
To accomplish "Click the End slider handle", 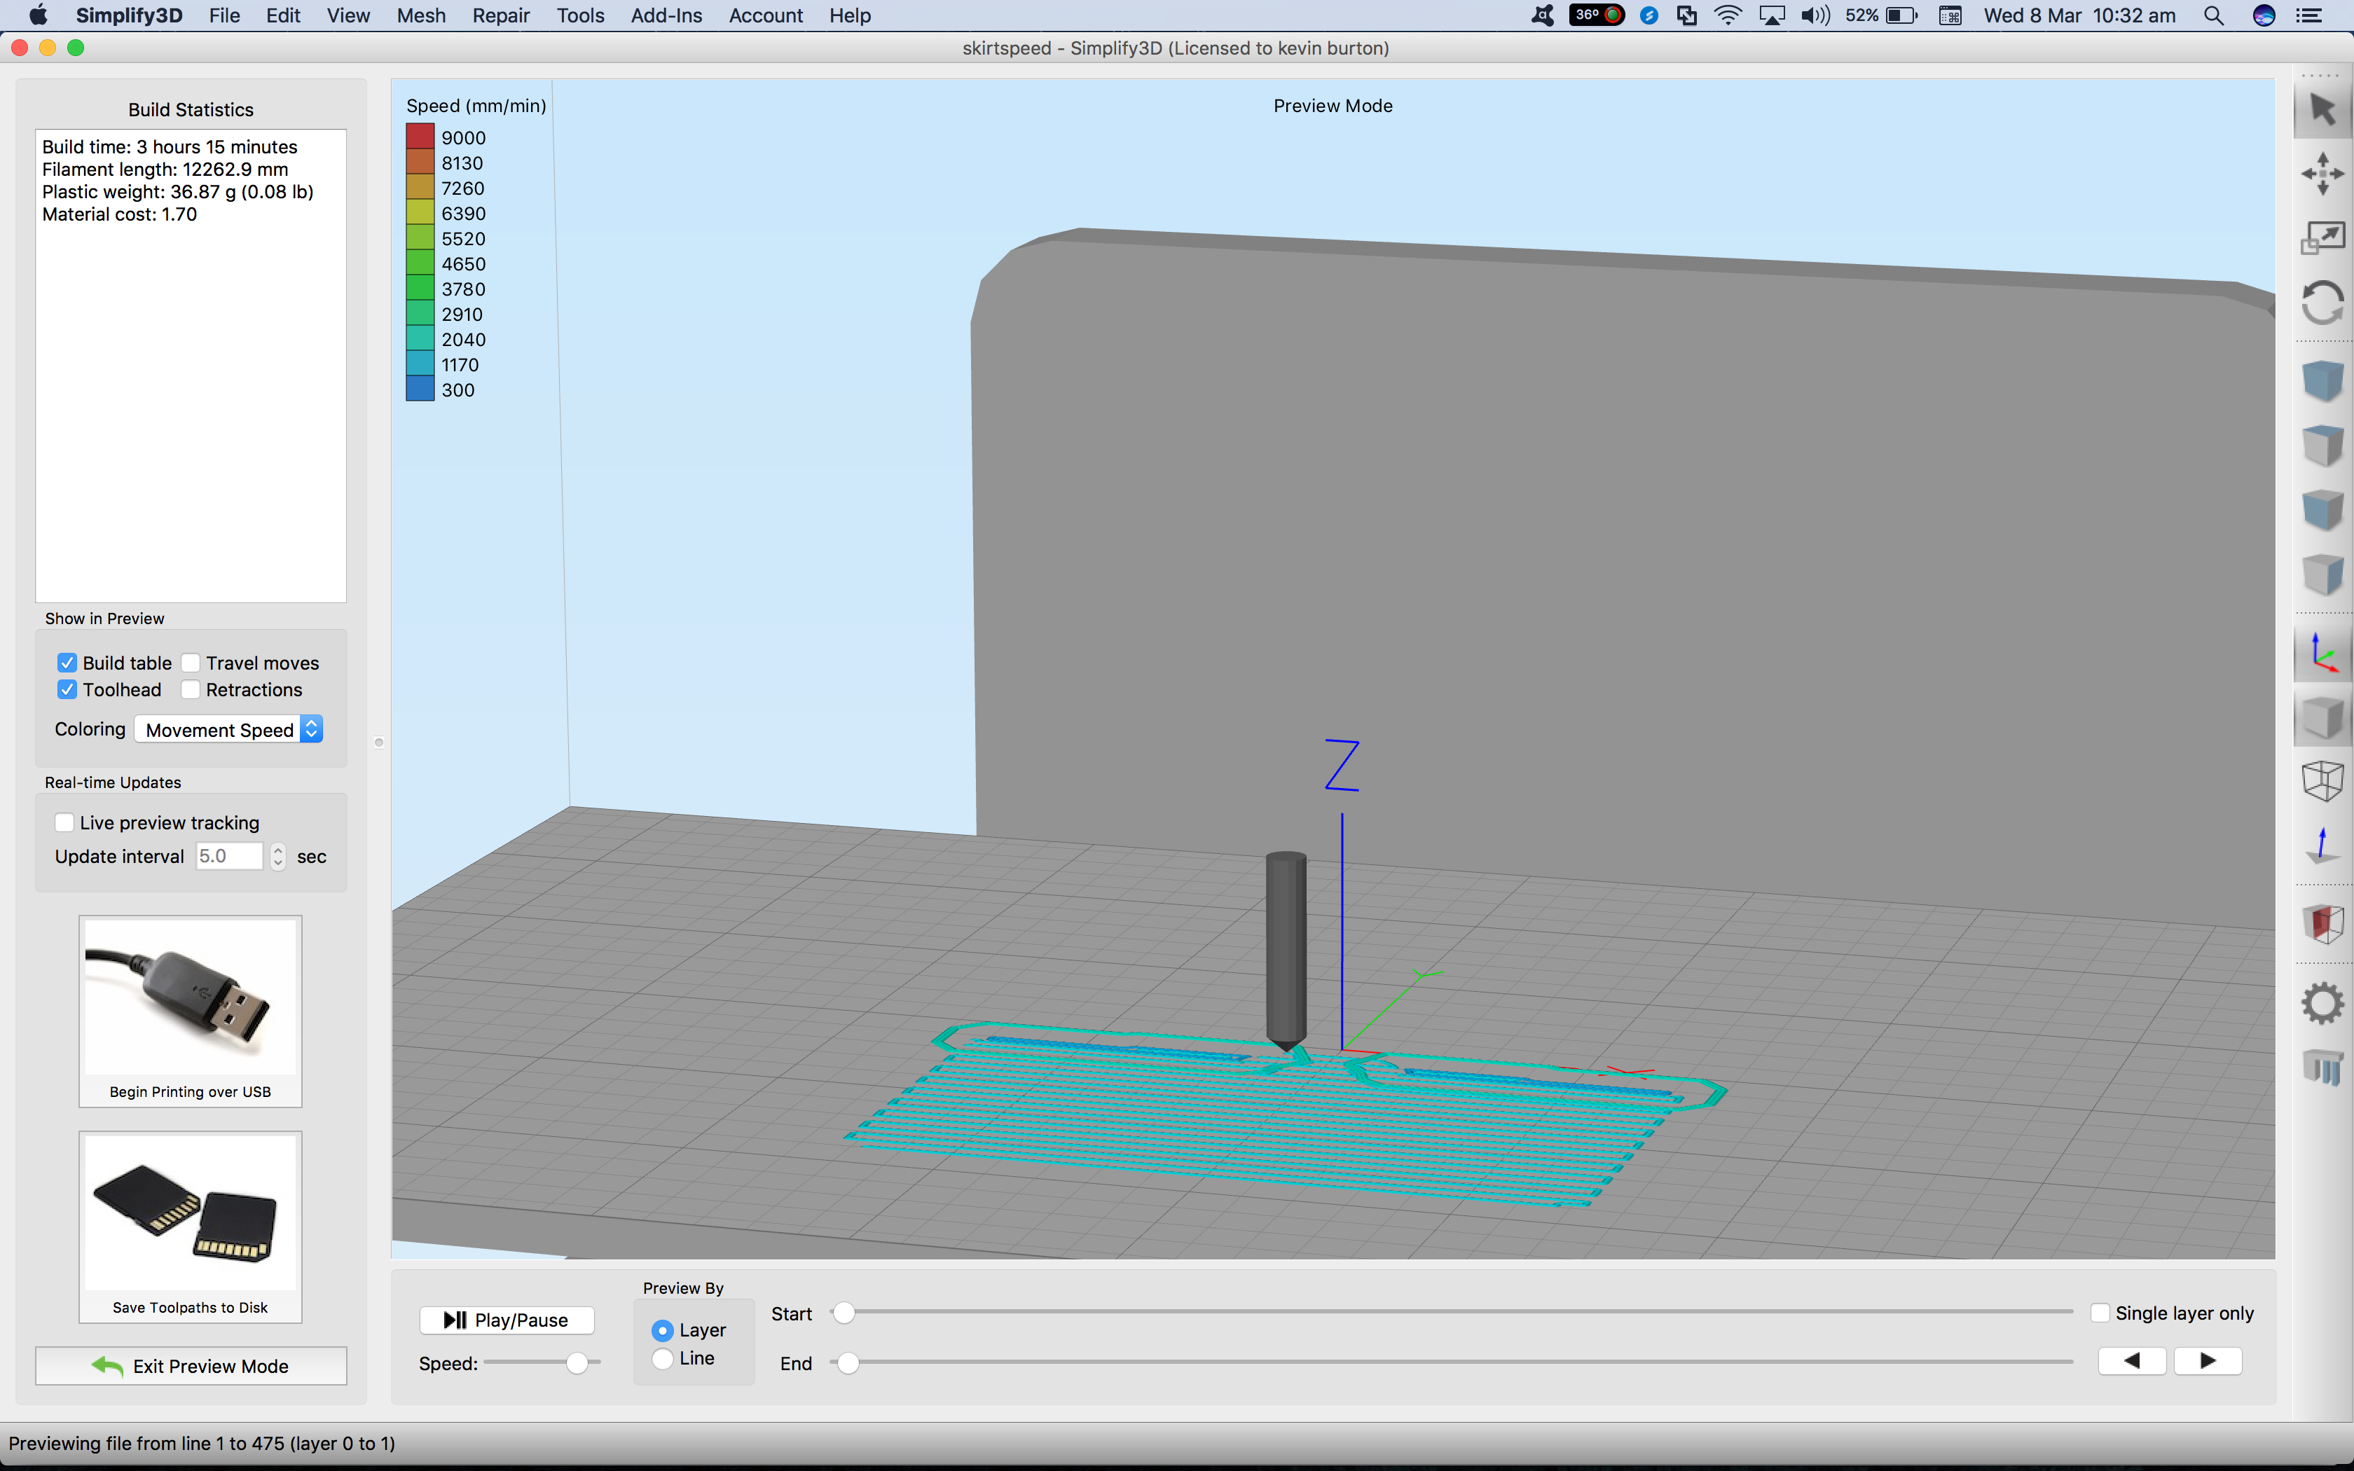I will [x=848, y=1363].
